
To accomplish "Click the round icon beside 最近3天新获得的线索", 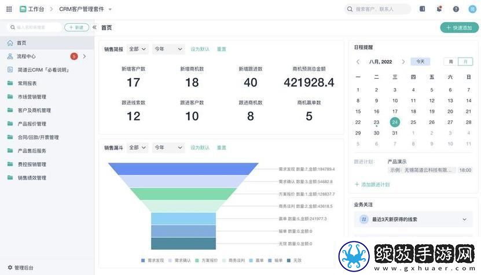I will pos(364,219).
